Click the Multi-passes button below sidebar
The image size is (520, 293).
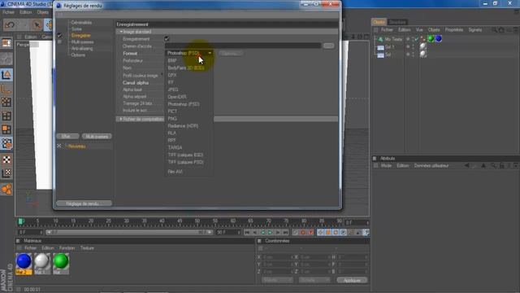point(97,136)
